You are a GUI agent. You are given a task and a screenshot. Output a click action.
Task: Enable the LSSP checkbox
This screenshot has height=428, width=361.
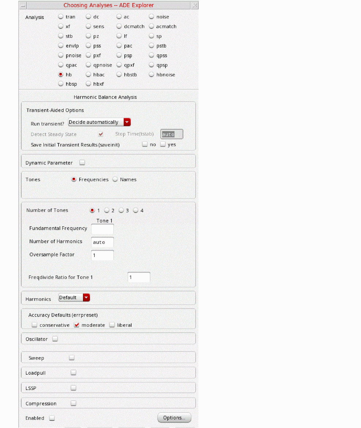click(x=73, y=388)
